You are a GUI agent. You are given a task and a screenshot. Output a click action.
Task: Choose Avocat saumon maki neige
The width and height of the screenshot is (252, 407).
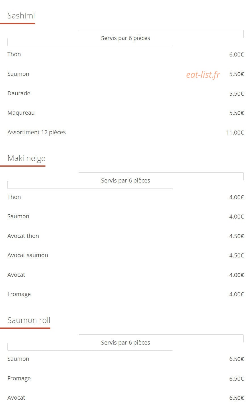28,255
